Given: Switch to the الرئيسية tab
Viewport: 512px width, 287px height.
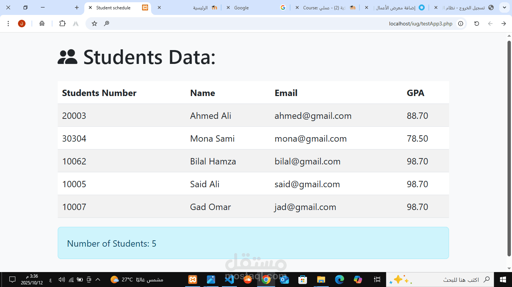Looking at the screenshot, I should (195, 7).
